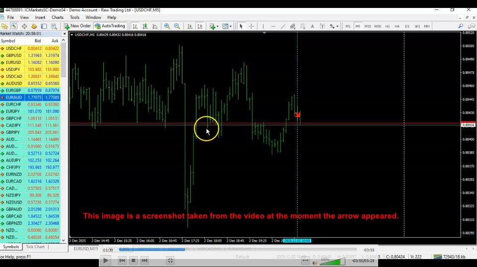
Task: Open the search magnifier icon
Action: [461, 26]
